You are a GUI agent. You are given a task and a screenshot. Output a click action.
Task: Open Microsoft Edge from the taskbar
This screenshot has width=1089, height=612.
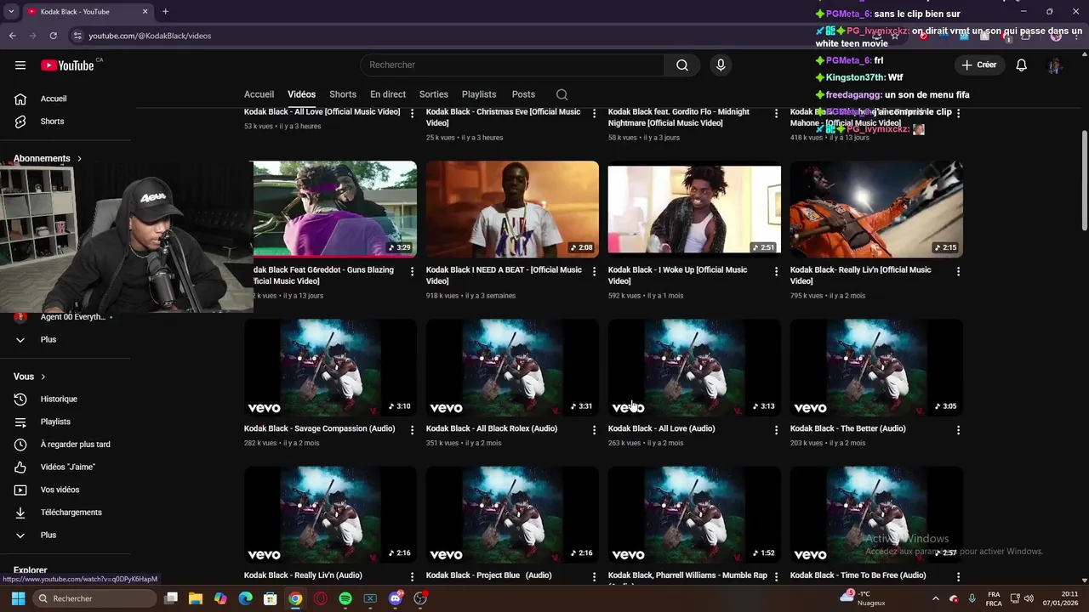point(245,598)
